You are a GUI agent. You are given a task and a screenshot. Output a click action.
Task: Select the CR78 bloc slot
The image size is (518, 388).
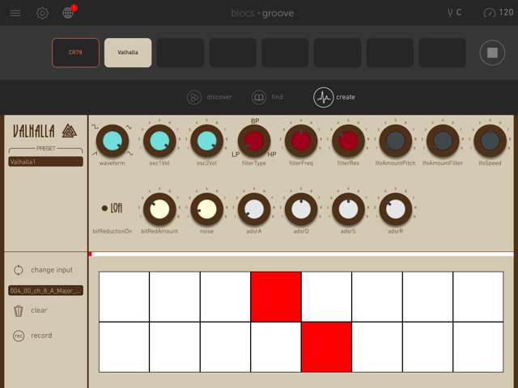[75, 53]
